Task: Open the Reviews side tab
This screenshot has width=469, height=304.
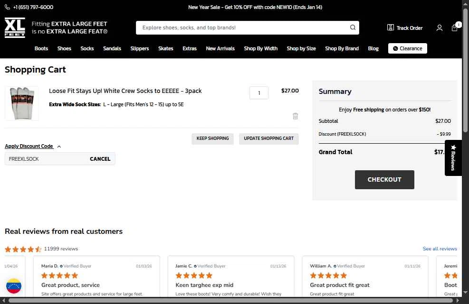Action: point(453,157)
